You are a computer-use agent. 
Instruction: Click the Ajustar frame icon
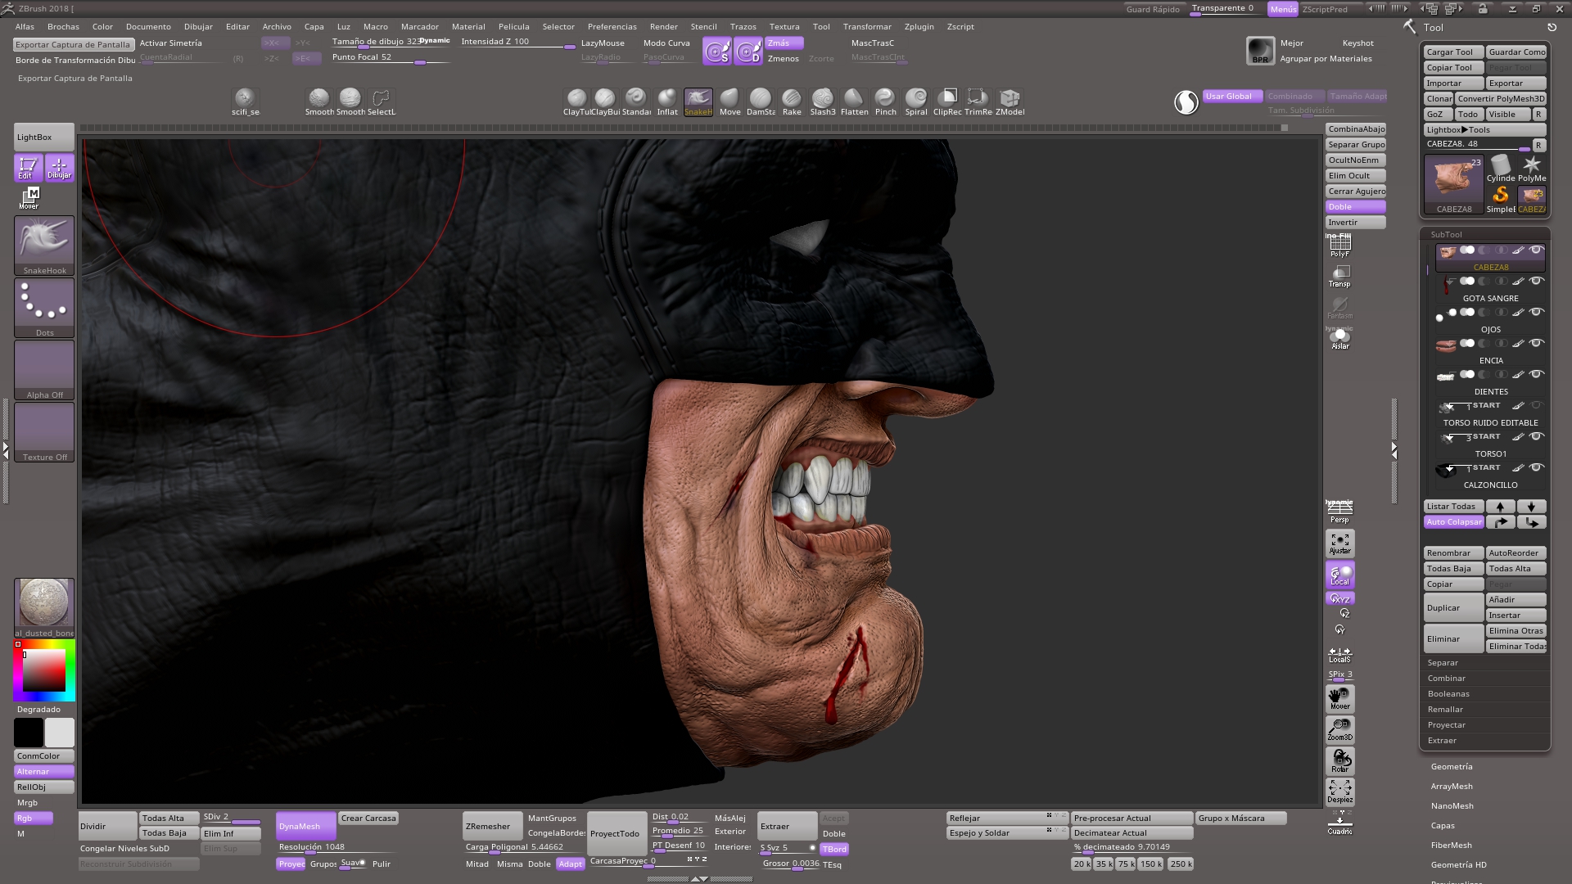coord(1339,543)
